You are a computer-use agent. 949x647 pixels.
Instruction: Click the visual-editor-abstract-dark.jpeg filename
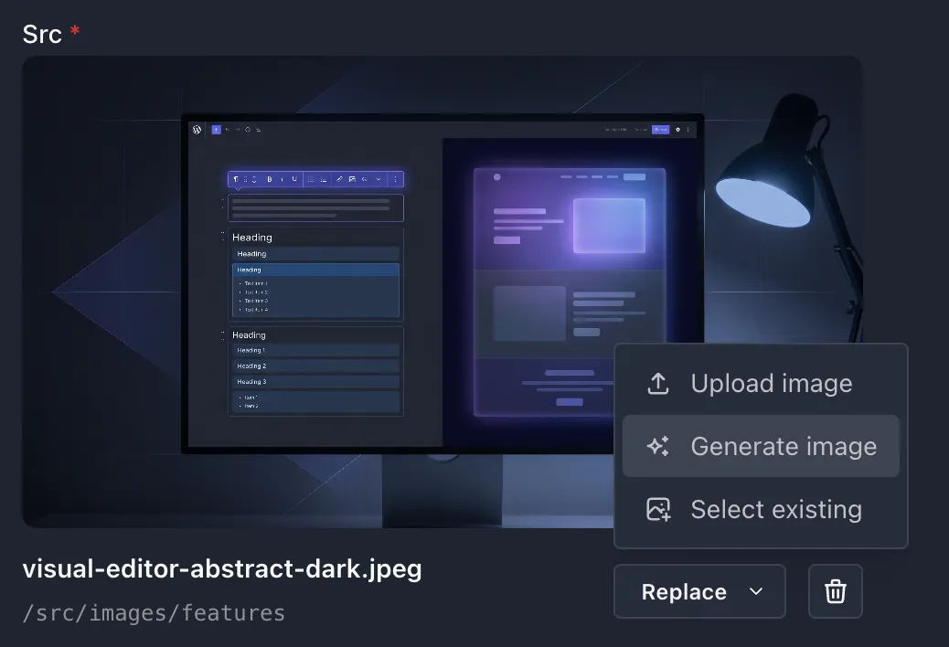tap(222, 569)
